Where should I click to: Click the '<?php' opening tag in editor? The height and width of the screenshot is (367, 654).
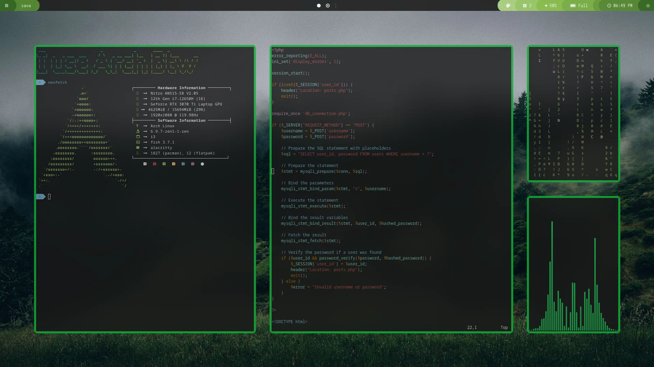[x=278, y=50]
